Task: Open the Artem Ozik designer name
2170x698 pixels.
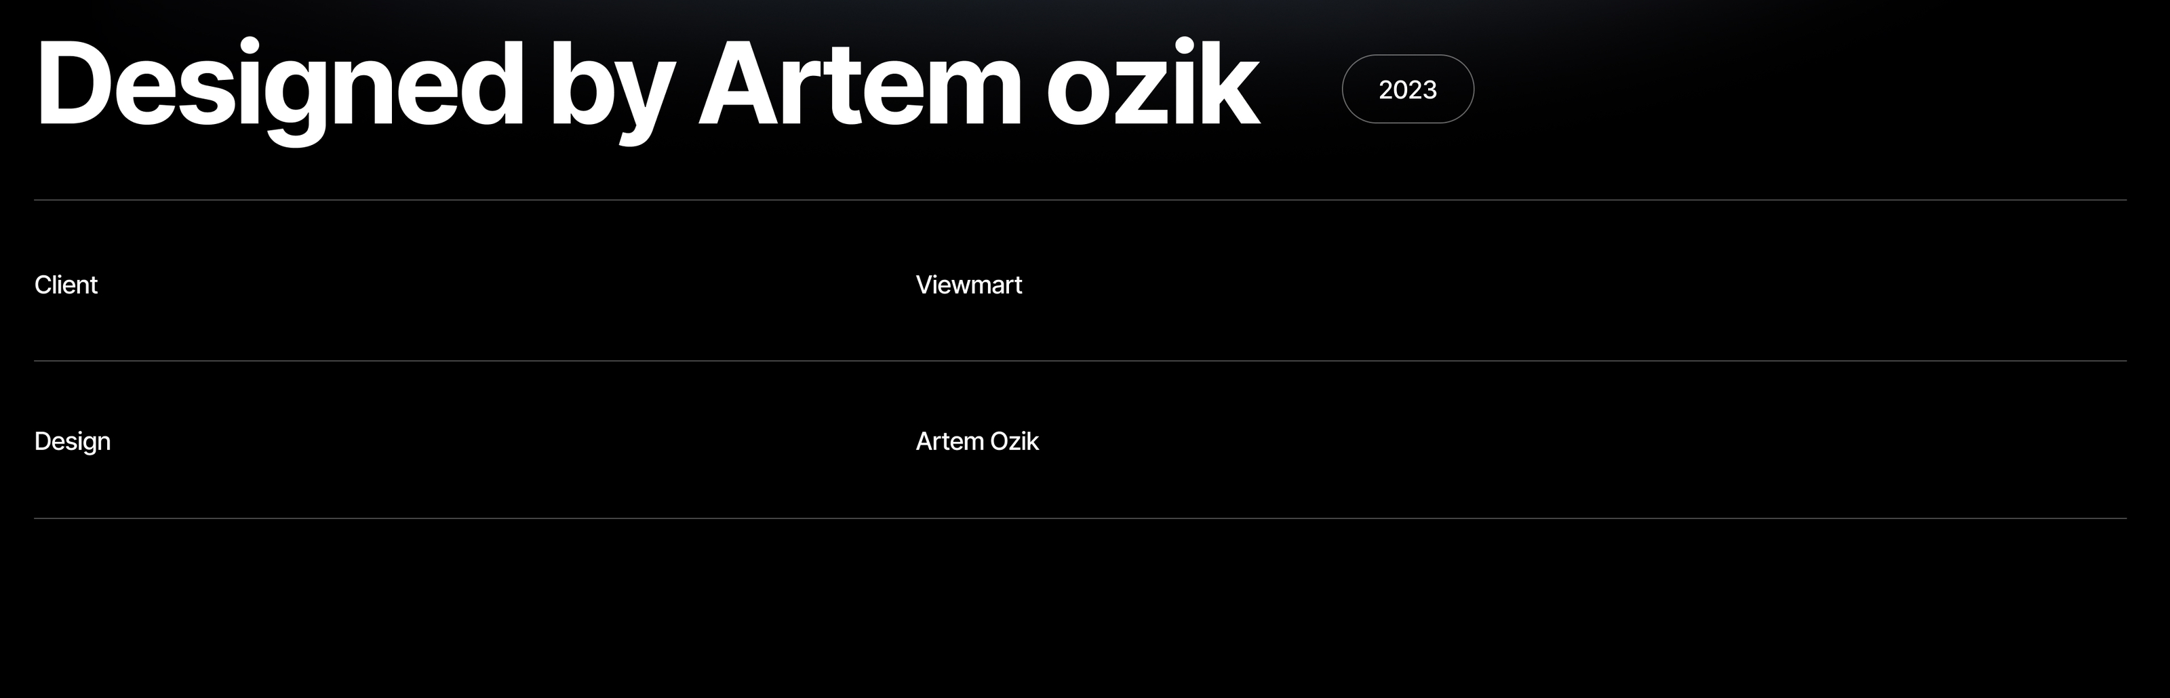Action: [977, 441]
